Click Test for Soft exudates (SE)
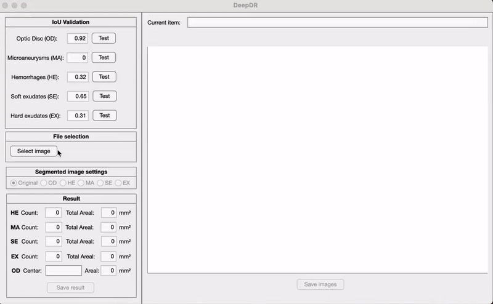Screen dimensions: 493x304 (x=104, y=96)
